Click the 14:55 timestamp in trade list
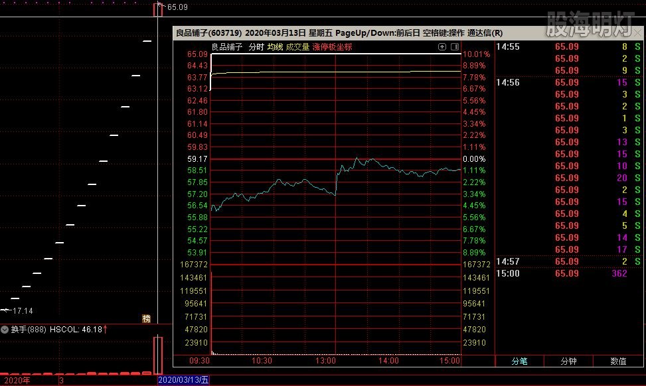The image size is (646, 386). [x=507, y=46]
